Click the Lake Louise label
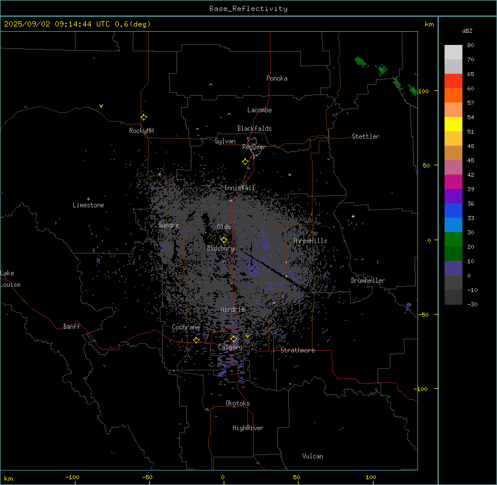 (10, 279)
